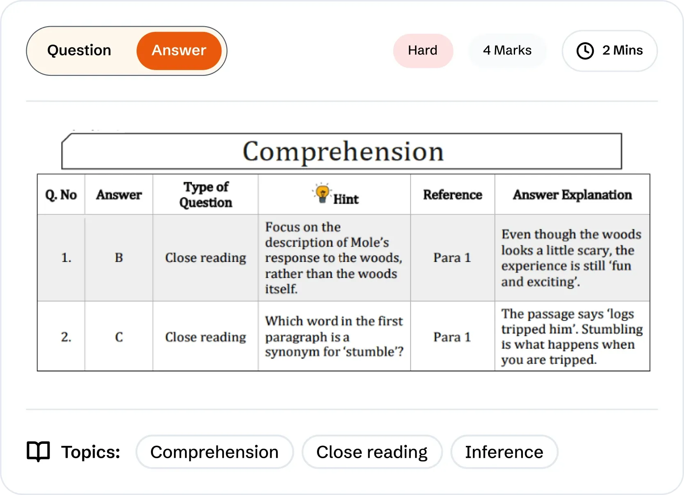Click the open book Topics icon
684x495 pixels.
[x=38, y=452]
